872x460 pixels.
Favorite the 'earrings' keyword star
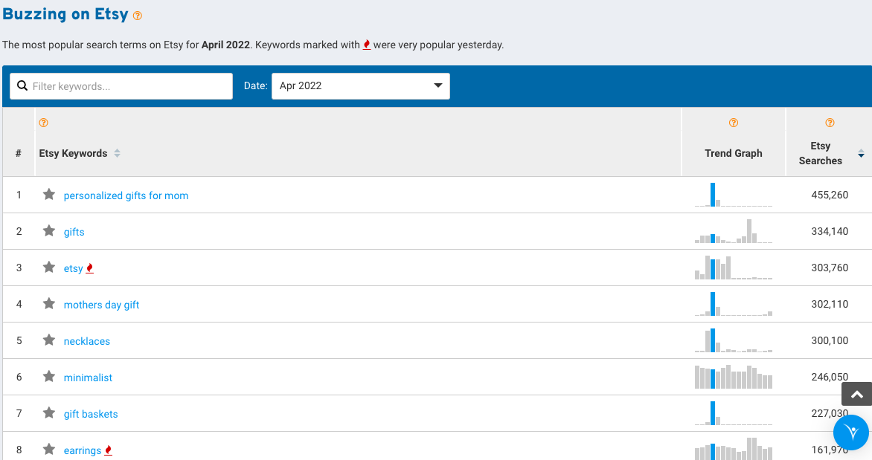(x=49, y=450)
